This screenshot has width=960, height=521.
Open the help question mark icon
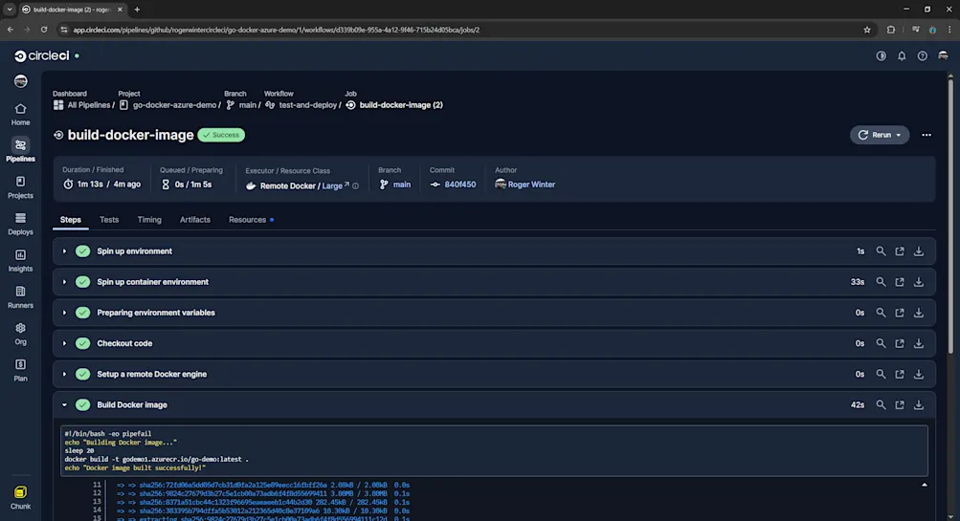click(x=922, y=55)
